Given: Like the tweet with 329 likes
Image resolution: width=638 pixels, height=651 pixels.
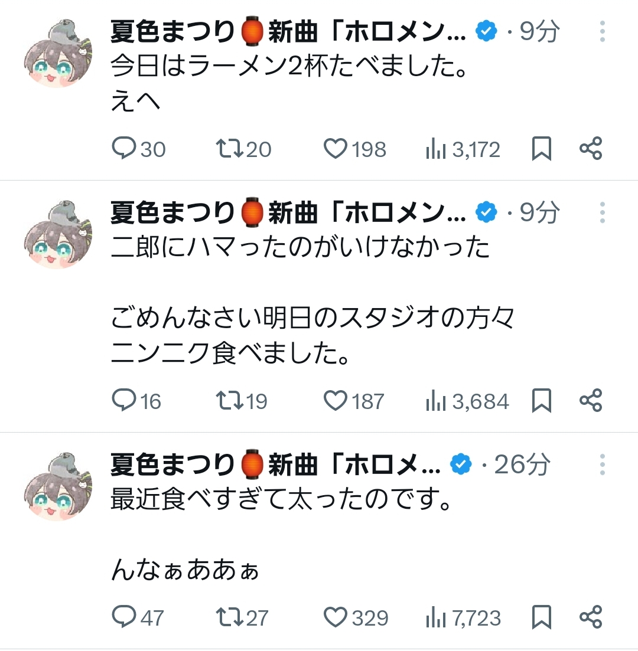Looking at the screenshot, I should pyautogui.click(x=336, y=617).
